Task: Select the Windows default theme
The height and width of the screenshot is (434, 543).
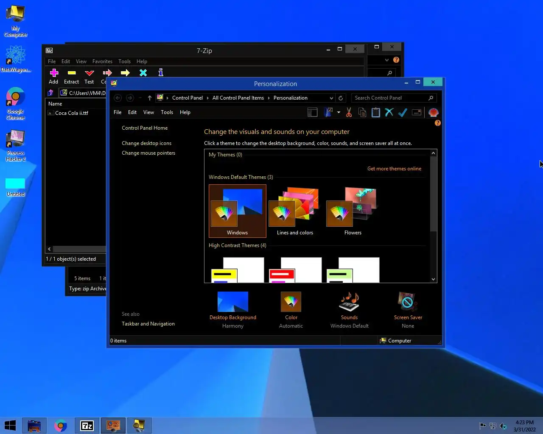Action: [238, 211]
